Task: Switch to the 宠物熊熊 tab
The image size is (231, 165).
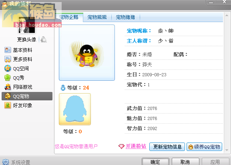Action: pos(97,17)
